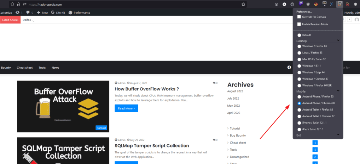Select Linux / Firefox 83 radio option
The width and height of the screenshot is (360, 164).
(x=299, y=53)
